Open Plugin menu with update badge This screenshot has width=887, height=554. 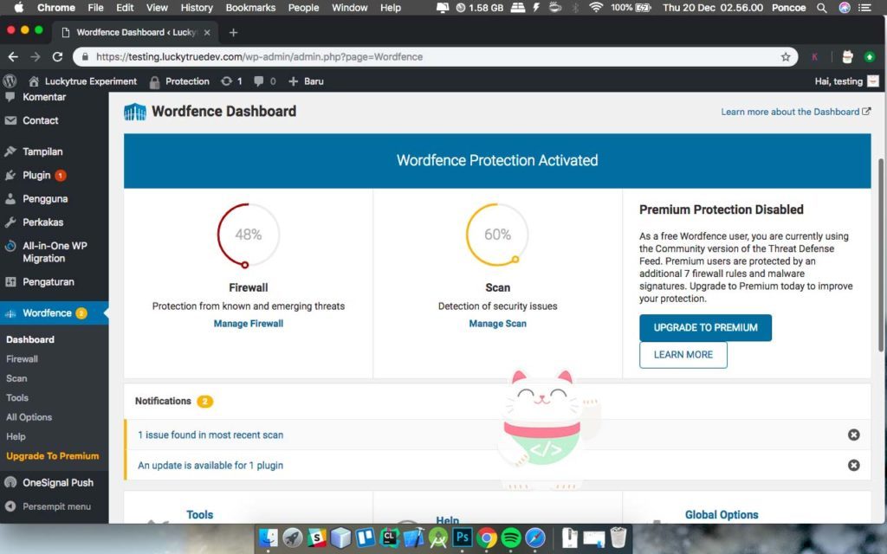pyautogui.click(x=36, y=175)
